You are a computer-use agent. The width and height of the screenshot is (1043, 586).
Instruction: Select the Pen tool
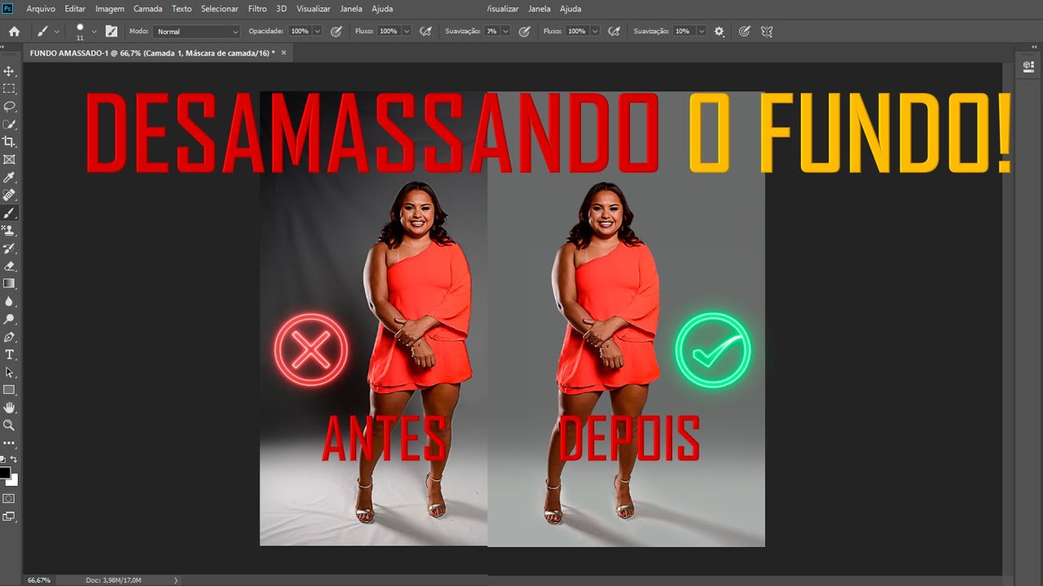[9, 337]
